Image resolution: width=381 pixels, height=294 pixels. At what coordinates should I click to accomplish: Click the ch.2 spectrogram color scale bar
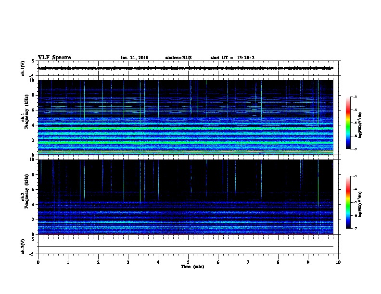[348, 202]
